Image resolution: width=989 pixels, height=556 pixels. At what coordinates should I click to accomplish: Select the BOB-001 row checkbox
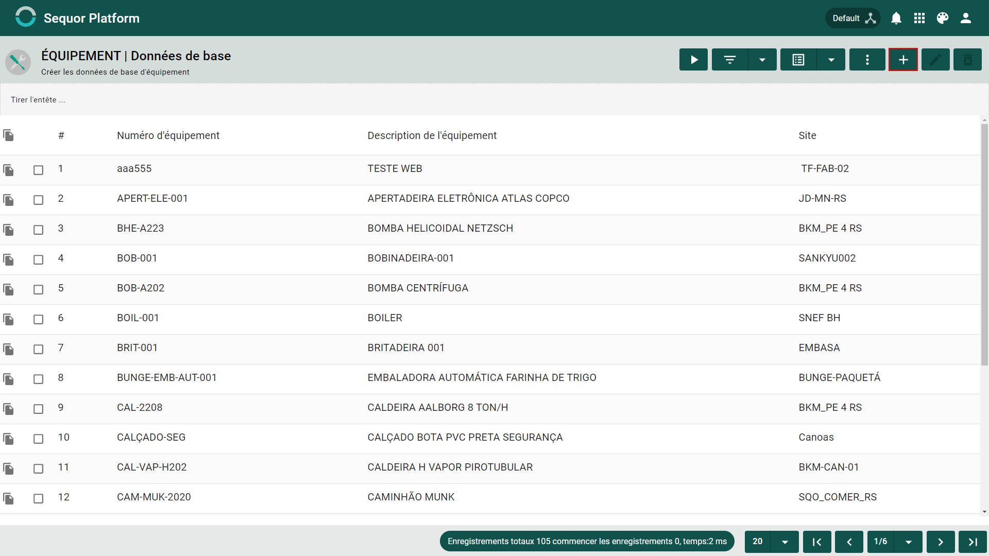(39, 259)
